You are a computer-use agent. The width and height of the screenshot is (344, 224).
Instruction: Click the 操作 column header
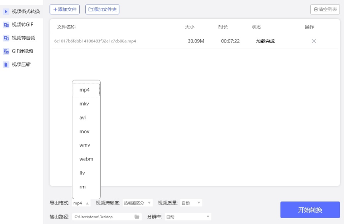point(309,27)
